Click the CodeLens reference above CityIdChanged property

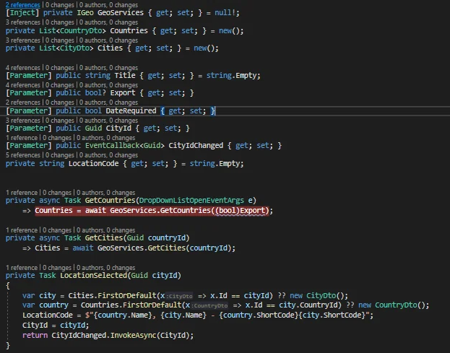click(x=22, y=138)
